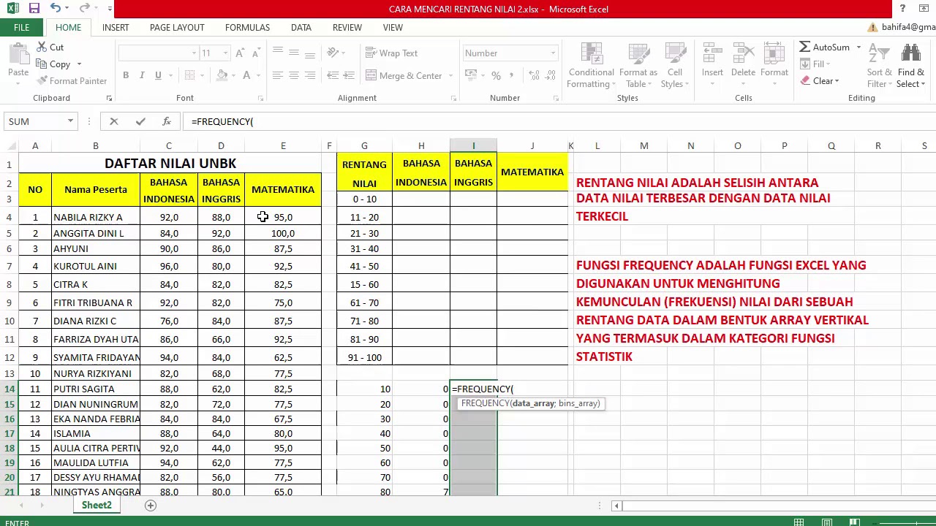The width and height of the screenshot is (936, 526).
Task: Click the Paste clipboard icon
Action: [x=18, y=55]
